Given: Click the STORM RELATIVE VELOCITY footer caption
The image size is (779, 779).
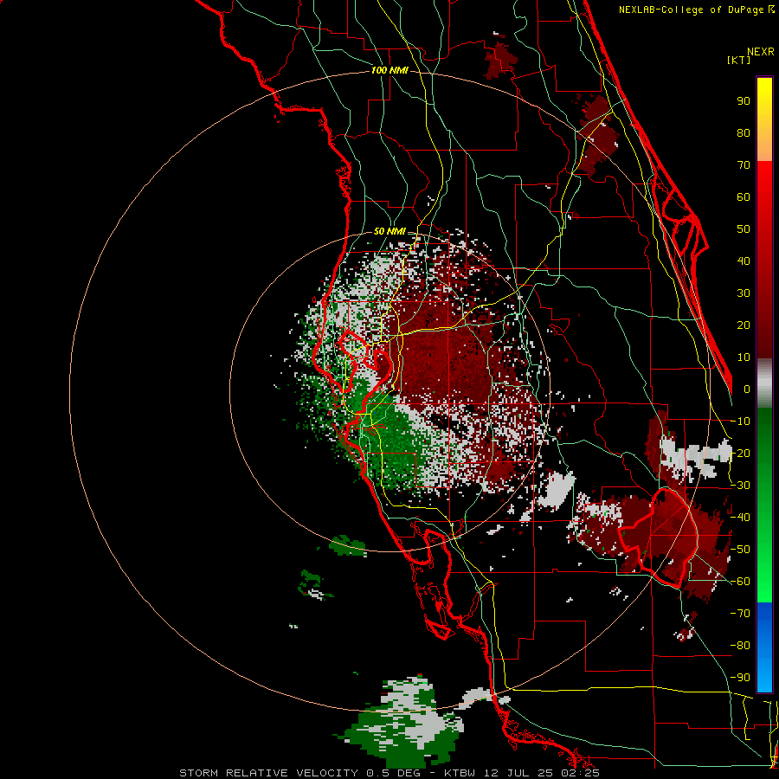Looking at the screenshot, I should coord(389,773).
